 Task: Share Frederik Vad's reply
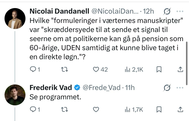pos(180,109)
